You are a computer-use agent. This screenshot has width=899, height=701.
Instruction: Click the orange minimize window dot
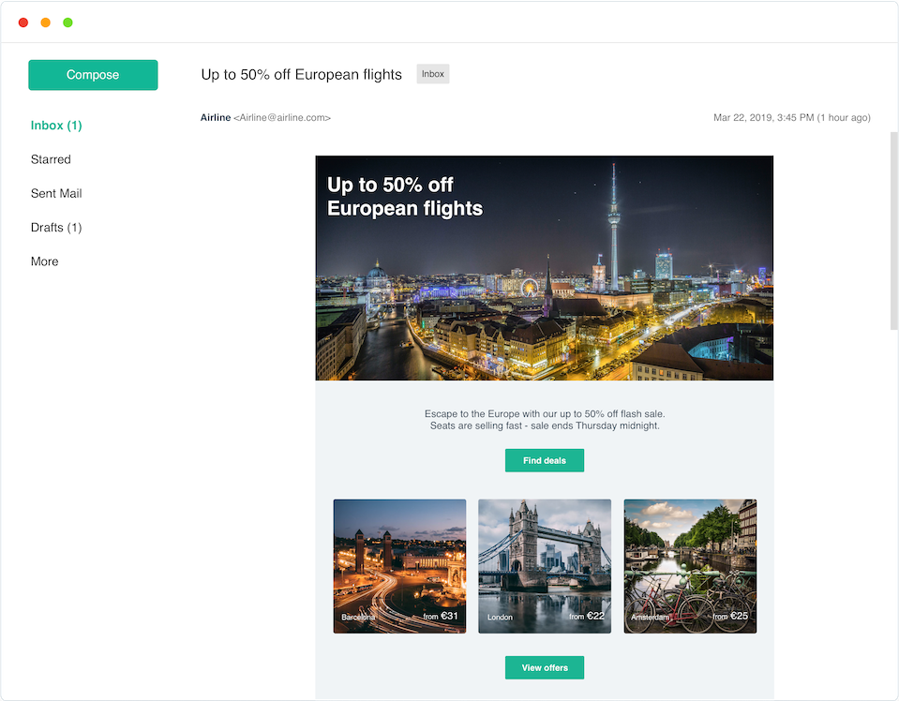46,22
